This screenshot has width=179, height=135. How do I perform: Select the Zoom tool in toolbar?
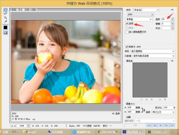click(x=5, y=18)
